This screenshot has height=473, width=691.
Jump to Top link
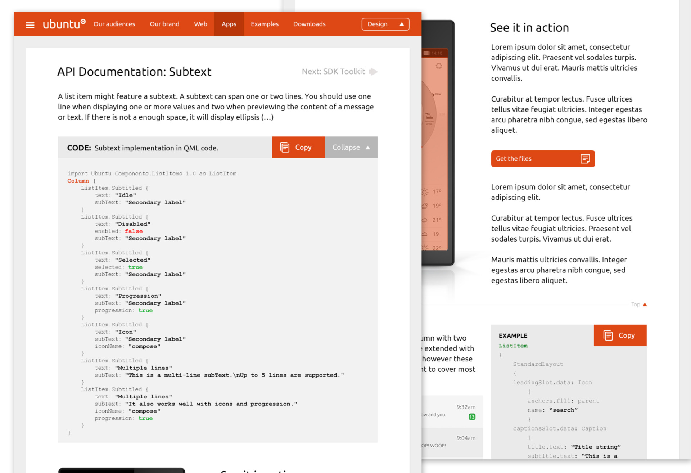639,305
